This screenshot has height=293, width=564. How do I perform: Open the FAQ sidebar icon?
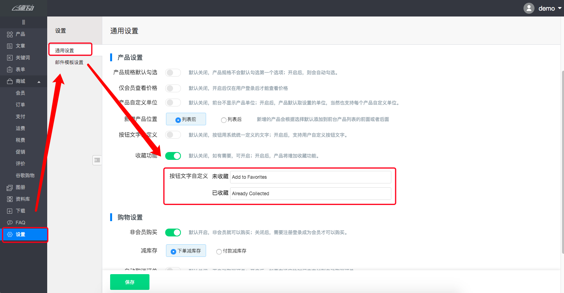click(10, 222)
